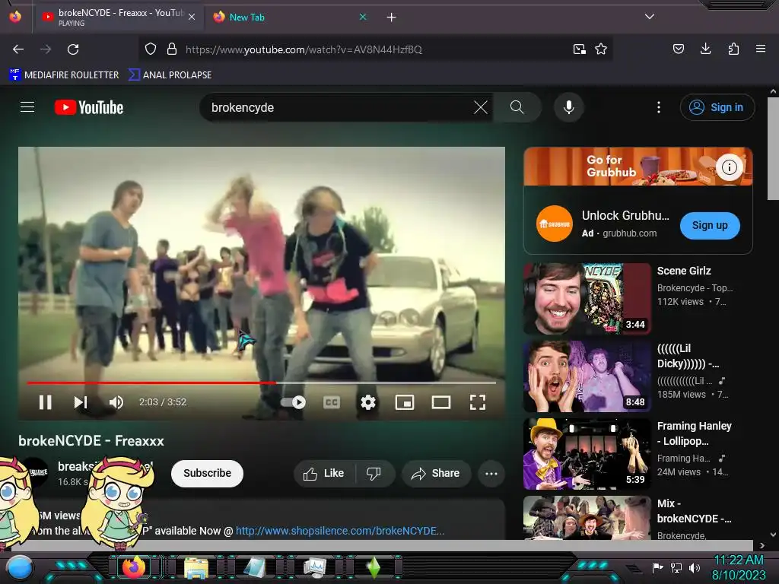Click the taskbar clock 11:22 AM
Image resolution: width=779 pixels, height=584 pixels.
[739, 560]
